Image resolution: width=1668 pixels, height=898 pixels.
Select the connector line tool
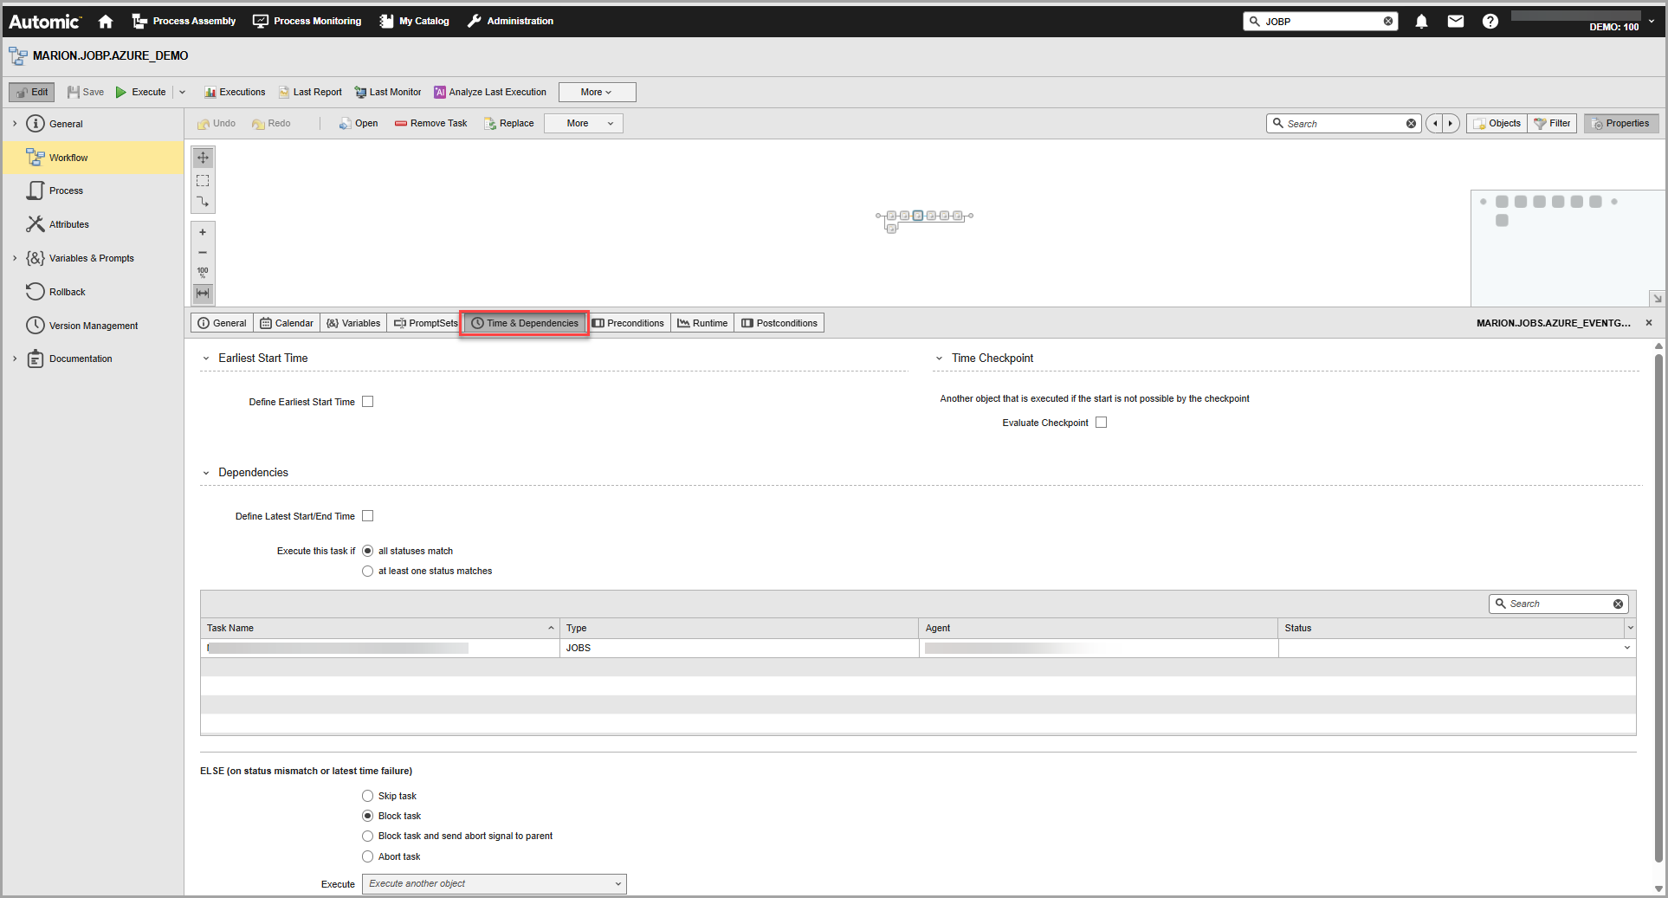[203, 202]
